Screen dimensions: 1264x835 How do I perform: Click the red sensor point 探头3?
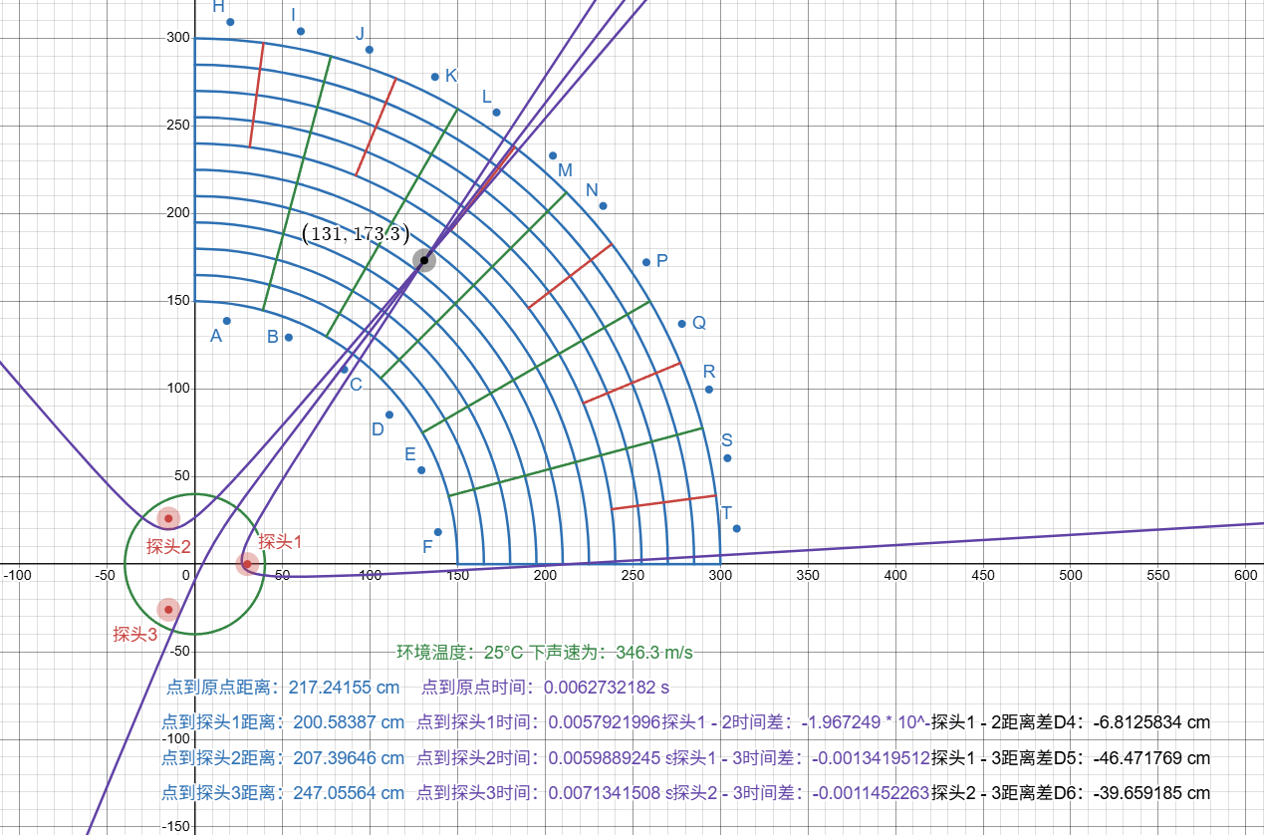(x=168, y=610)
